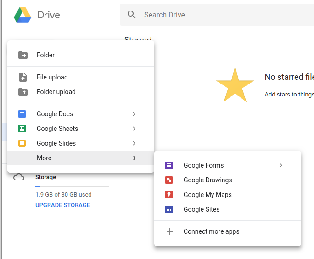Viewport: 314px width, 259px height.
Task: Expand the Google Forms submenu arrow
Action: (x=281, y=165)
